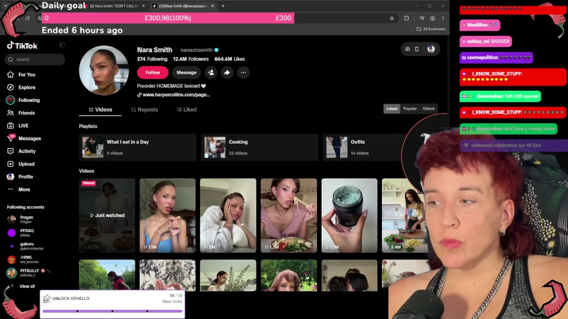This screenshot has height=319, width=568.
Task: Open PFSAQ in Following accounts
Action: click(27, 233)
